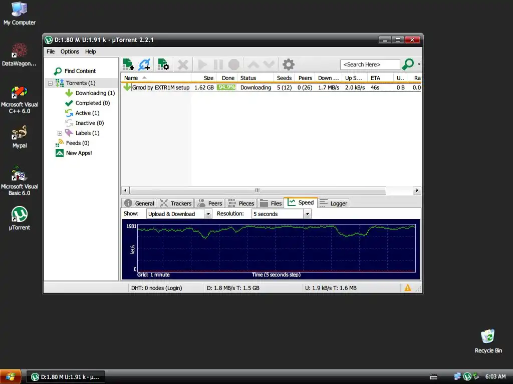Viewport: 513px width, 384px height.
Task: Move torrent down the queue
Action: [269, 64]
